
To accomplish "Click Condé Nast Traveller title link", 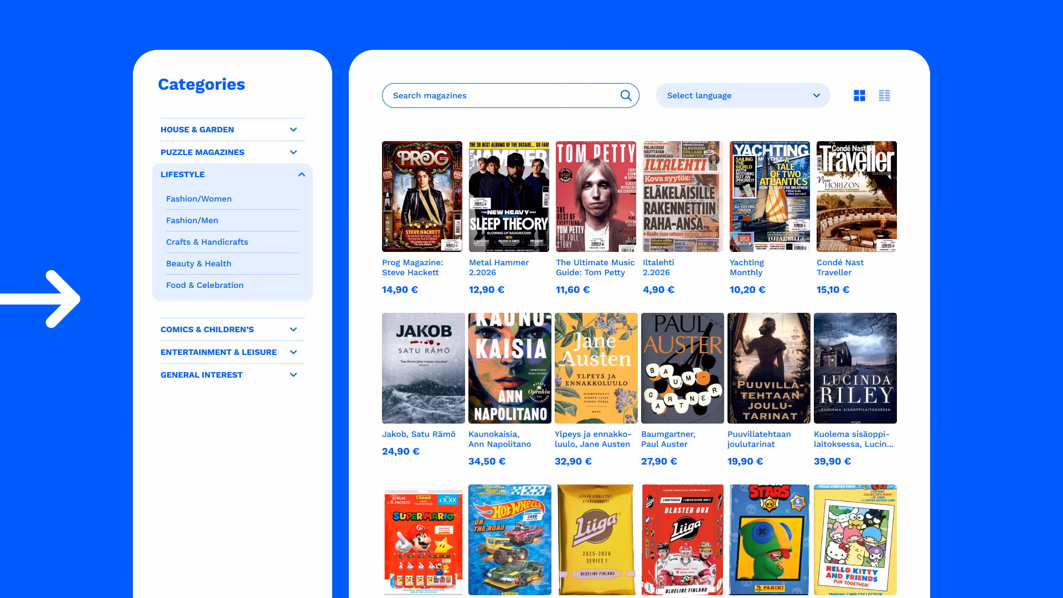I will (840, 267).
